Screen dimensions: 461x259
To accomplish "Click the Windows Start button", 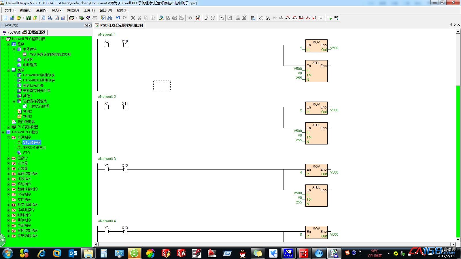I will (x=8, y=254).
